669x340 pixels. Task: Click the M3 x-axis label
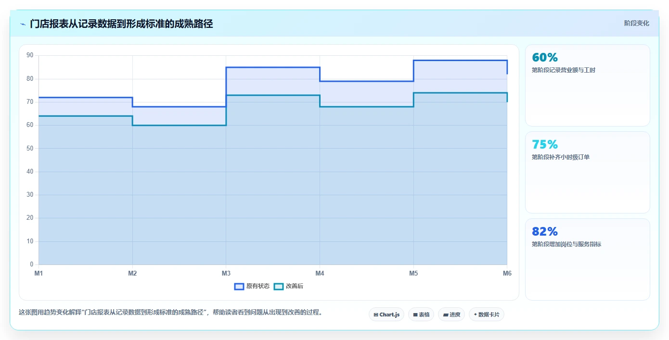(226, 273)
